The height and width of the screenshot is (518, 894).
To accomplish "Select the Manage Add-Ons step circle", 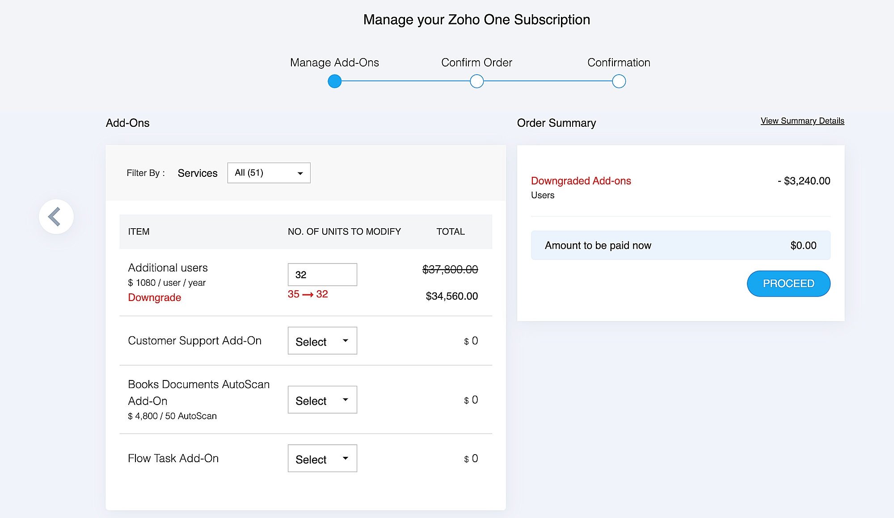I will tap(335, 81).
